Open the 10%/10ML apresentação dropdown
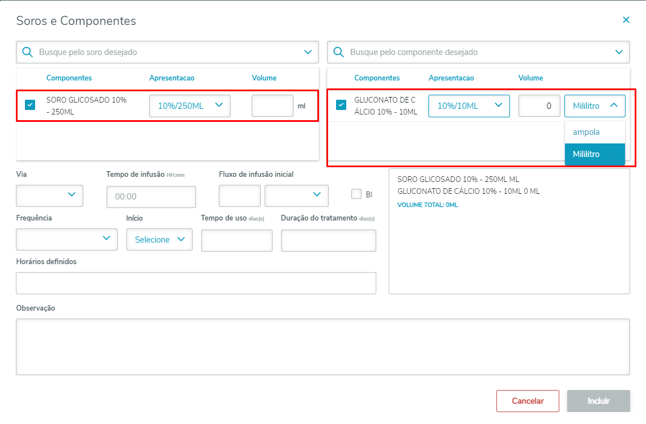The height and width of the screenshot is (424, 646). coord(469,106)
